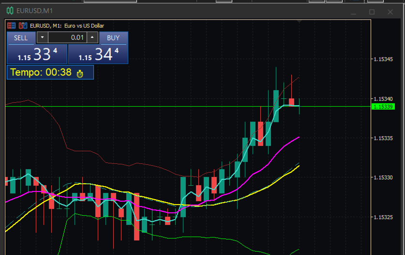Click the buy price 1.15 34 panel
Viewport: 405px width, 255px height.
[98, 54]
